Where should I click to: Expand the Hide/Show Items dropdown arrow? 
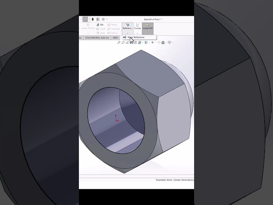pyautogui.click(x=155, y=42)
